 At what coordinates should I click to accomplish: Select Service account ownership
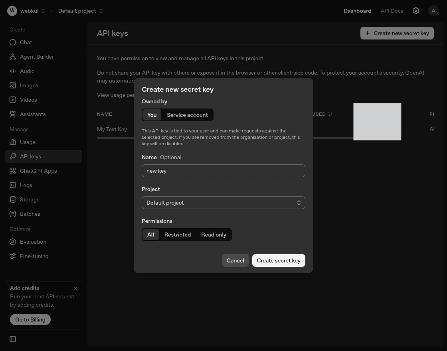tap(187, 115)
